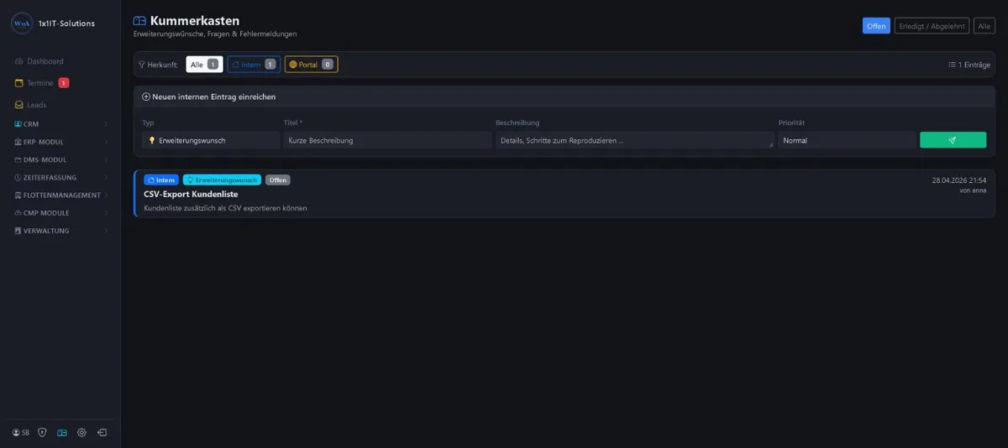Expand the DMS-MODUL section
1008x448 pixels.
point(60,159)
